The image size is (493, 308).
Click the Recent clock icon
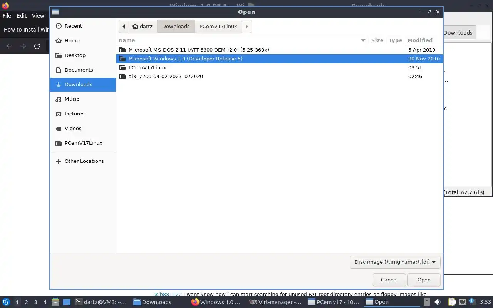[59, 26]
